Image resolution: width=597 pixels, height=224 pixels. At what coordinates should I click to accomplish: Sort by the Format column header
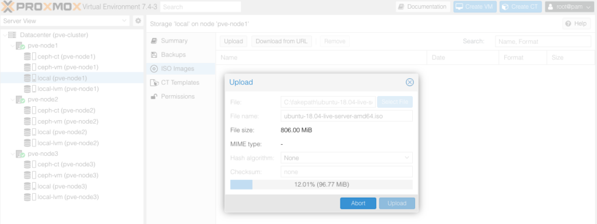(x=523, y=58)
